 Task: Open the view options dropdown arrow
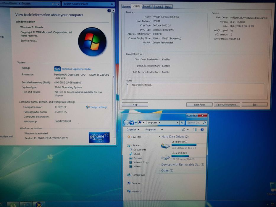(x=188, y=130)
